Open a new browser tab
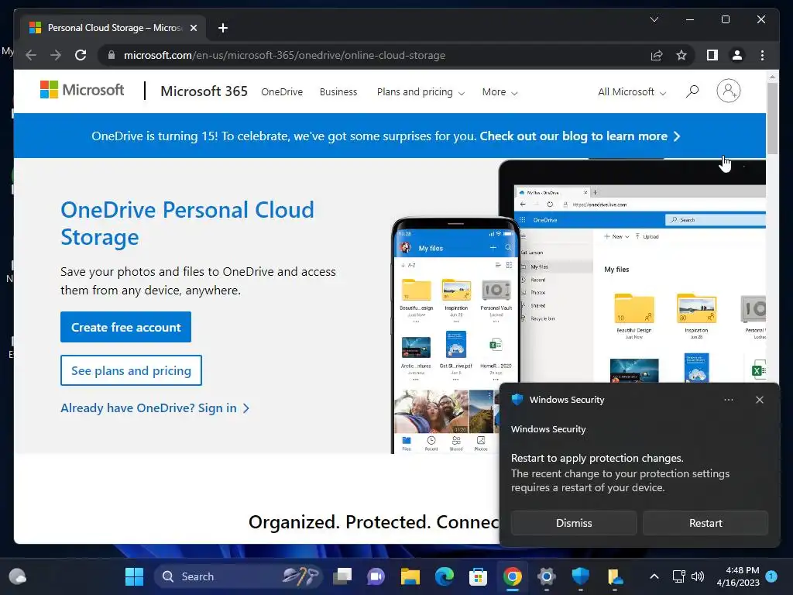Viewport: 793px width, 595px height. 222,28
